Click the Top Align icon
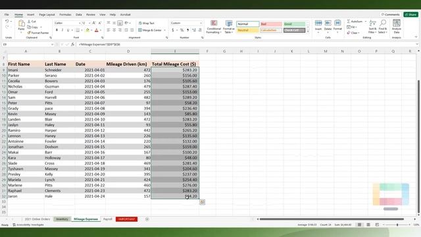The image size is (421, 237). [x=109, y=23]
